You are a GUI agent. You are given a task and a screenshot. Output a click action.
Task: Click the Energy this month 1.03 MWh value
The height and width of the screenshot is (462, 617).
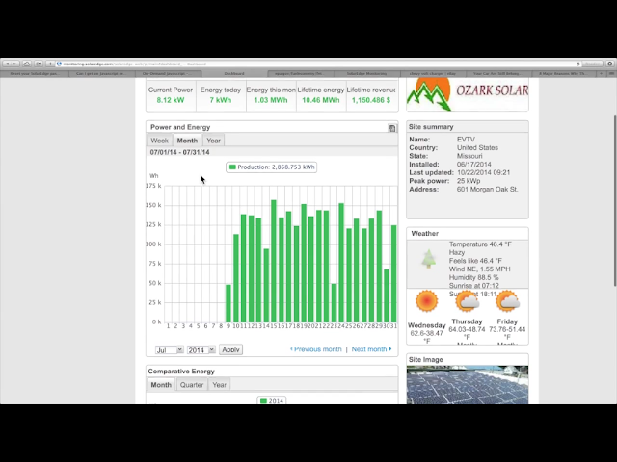[x=271, y=100]
